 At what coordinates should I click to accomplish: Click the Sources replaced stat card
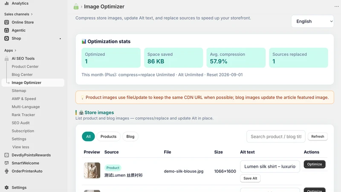(298, 58)
